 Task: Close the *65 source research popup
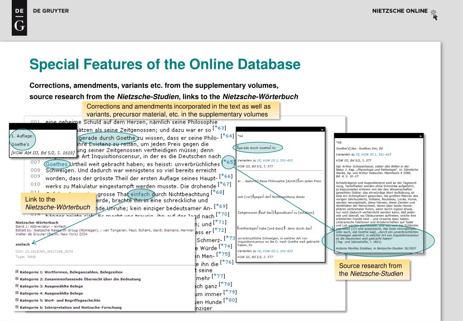point(420,136)
